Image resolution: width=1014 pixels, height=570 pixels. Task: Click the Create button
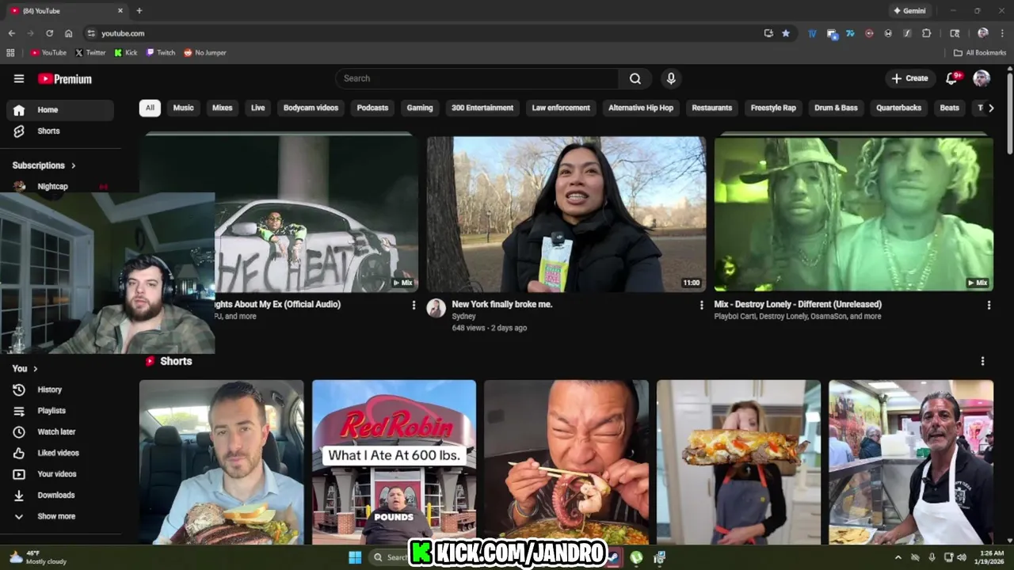909,78
